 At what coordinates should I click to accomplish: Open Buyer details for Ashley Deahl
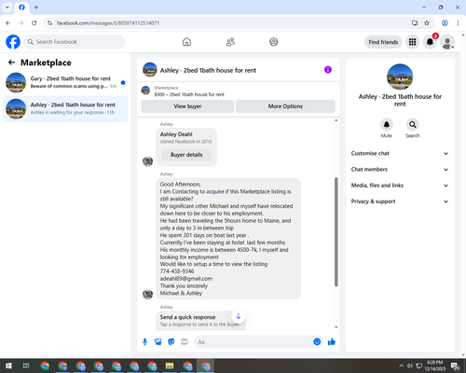click(186, 155)
